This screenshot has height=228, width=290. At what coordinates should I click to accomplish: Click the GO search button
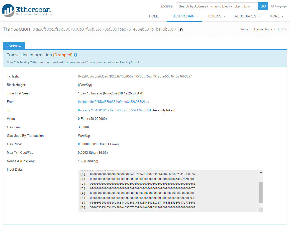263,6
